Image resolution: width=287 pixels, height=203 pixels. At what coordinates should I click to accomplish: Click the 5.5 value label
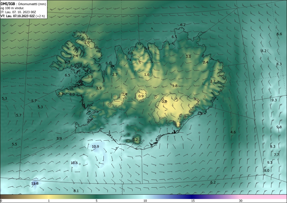pyautogui.click(x=14, y=144)
